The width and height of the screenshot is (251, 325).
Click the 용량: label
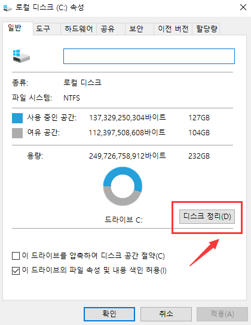tap(35, 156)
